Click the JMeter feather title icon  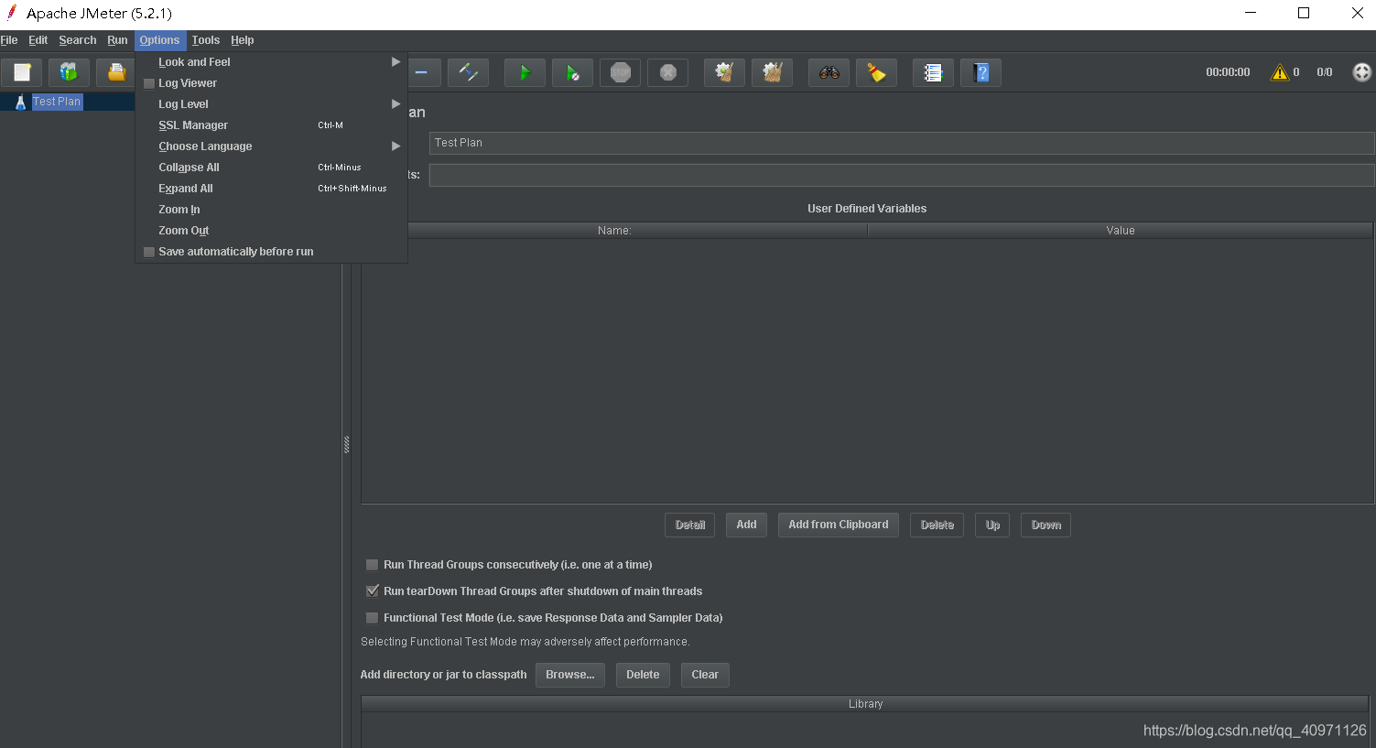coord(12,12)
